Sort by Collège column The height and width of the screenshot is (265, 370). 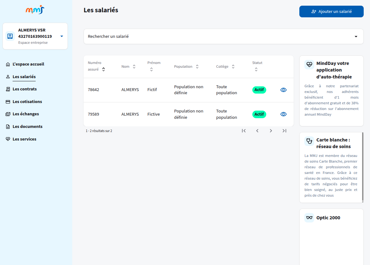[233, 67]
